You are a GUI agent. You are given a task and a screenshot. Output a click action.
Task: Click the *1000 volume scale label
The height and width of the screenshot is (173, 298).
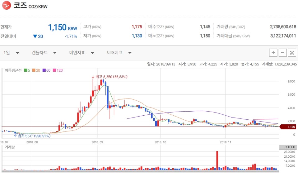(x=288, y=147)
